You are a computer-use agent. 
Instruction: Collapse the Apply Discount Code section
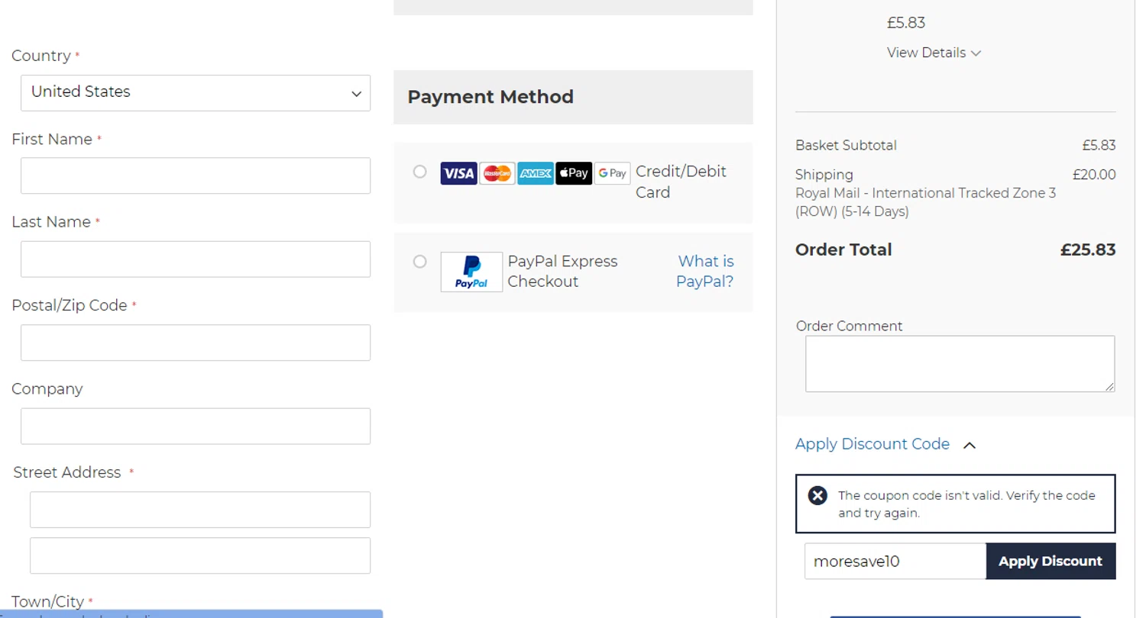click(885, 444)
